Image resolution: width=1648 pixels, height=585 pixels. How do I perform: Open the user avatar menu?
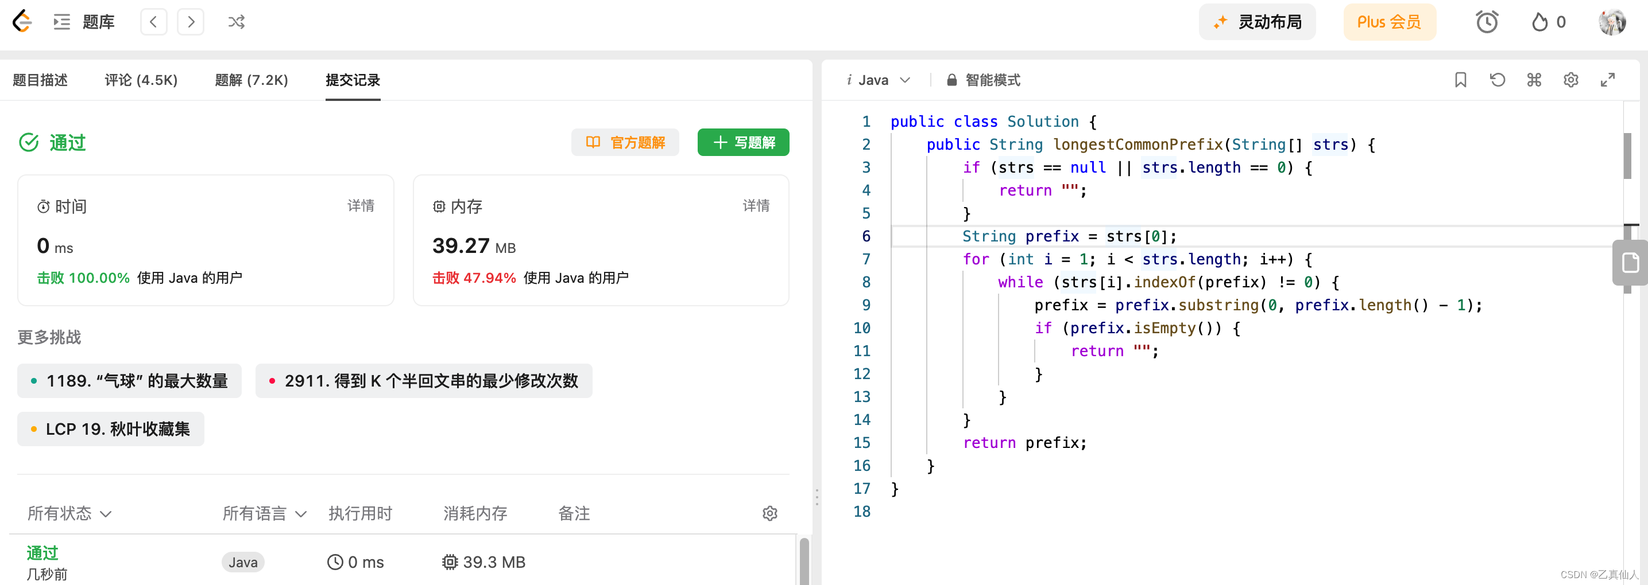coord(1612,22)
